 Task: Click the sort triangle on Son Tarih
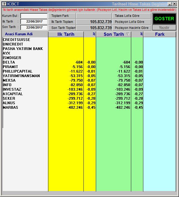click(x=128, y=34)
